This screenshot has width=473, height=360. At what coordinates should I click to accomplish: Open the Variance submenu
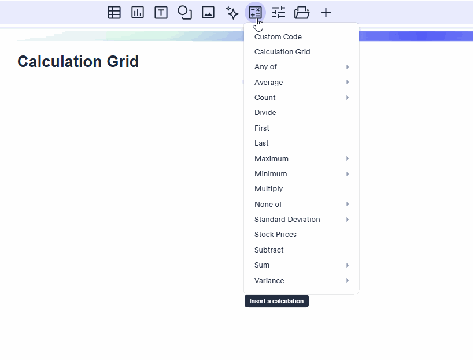pos(301,281)
